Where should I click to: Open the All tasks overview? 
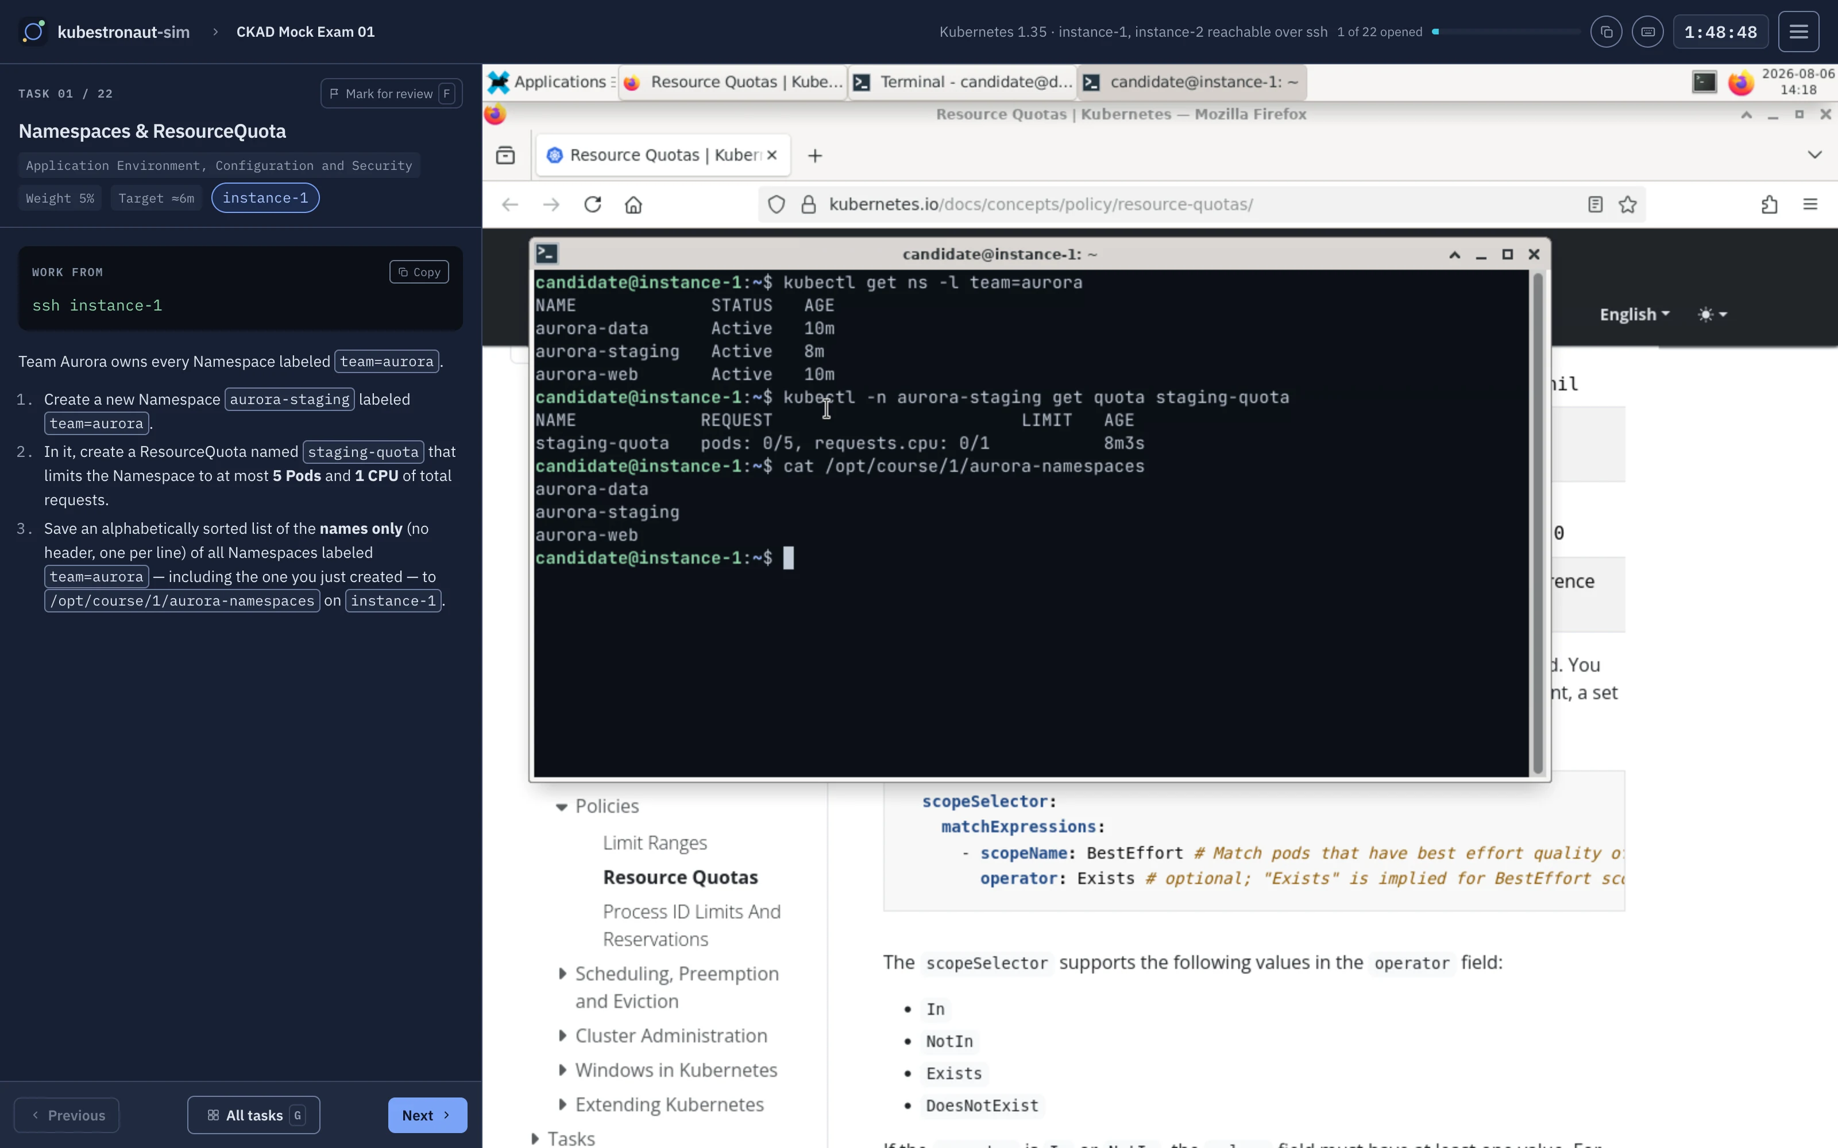(254, 1115)
